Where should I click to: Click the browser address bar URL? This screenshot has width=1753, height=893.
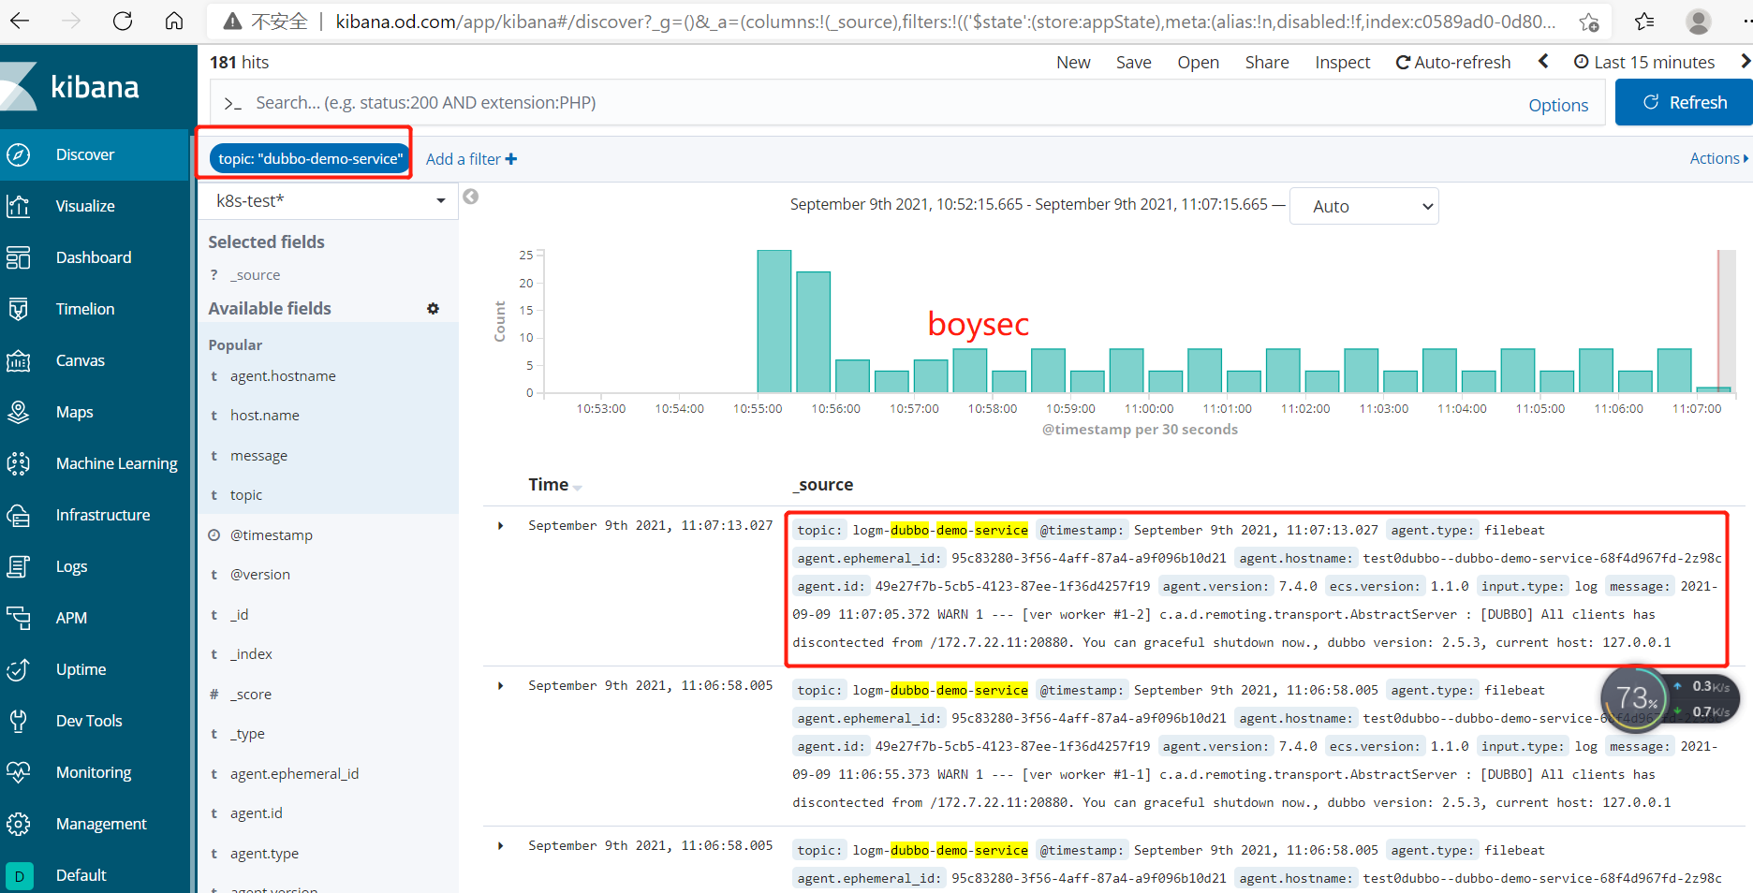[946, 21]
